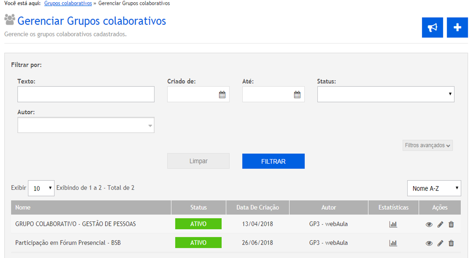Click the megaphone announcement icon button
The height and width of the screenshot is (258, 471).
click(432, 28)
